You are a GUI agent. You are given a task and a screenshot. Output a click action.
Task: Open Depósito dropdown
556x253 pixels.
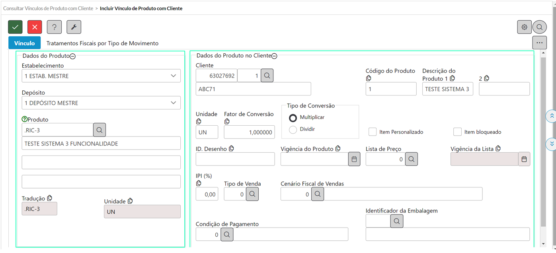101,103
